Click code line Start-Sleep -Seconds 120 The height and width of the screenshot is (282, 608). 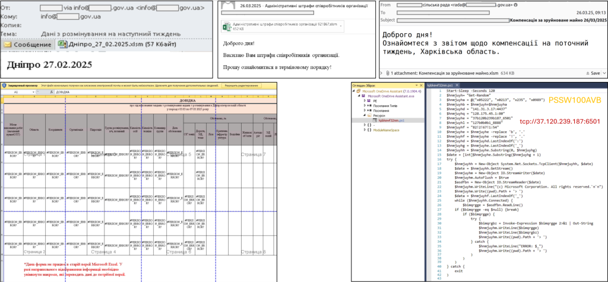point(469,91)
